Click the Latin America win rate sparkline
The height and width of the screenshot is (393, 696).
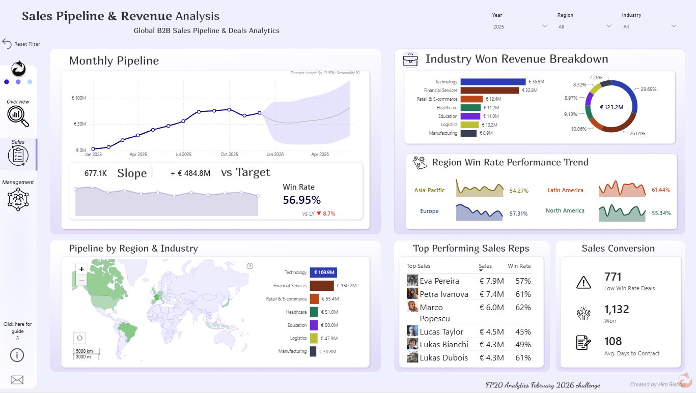[622, 188]
